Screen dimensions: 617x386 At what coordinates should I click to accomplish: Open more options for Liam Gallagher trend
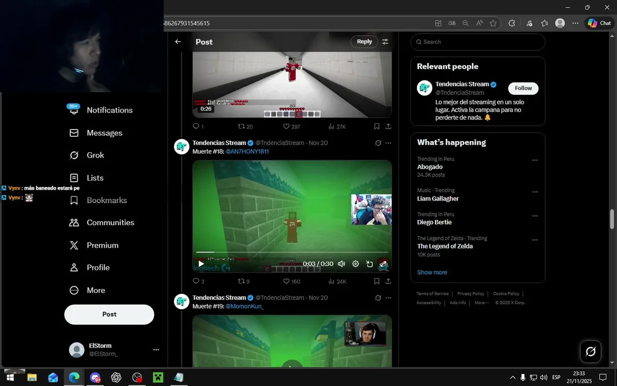(535, 192)
